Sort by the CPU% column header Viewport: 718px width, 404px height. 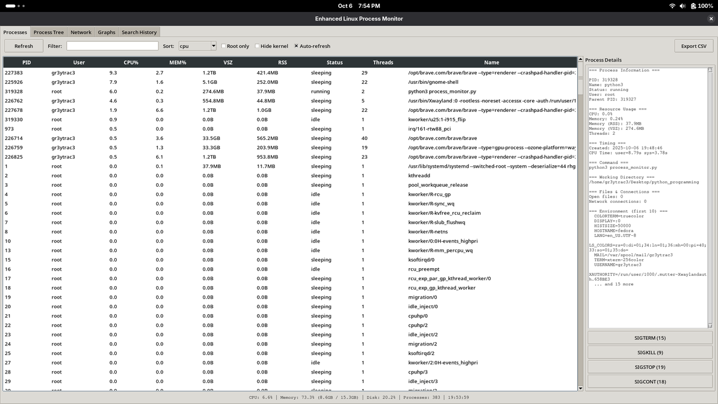(x=131, y=62)
